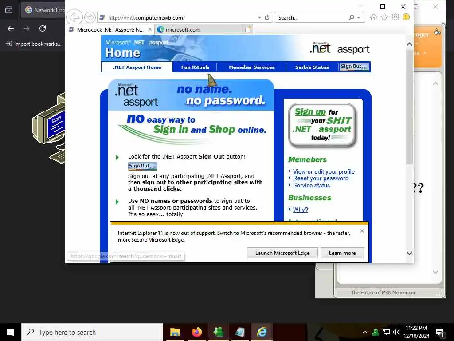This screenshot has height=341, width=454.
Task: Click Sign Out button in nav bar
Action: (355, 67)
